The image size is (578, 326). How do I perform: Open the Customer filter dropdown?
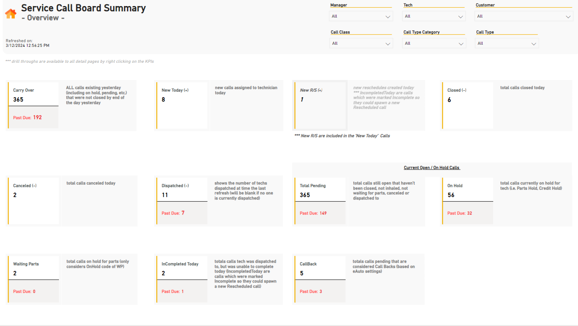point(524,16)
